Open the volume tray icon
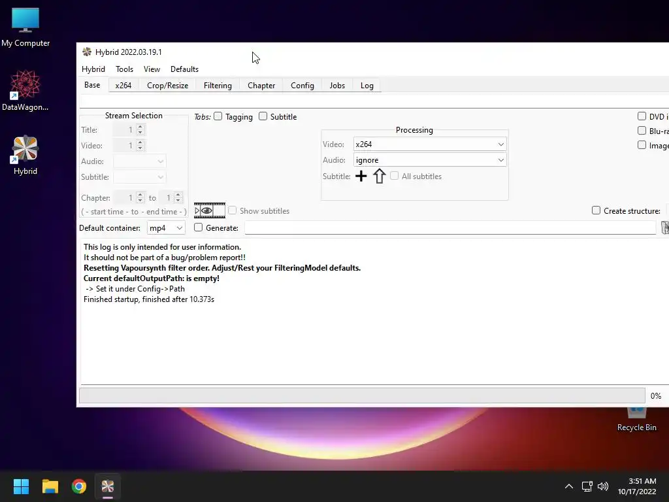669x502 pixels. pos(603,486)
